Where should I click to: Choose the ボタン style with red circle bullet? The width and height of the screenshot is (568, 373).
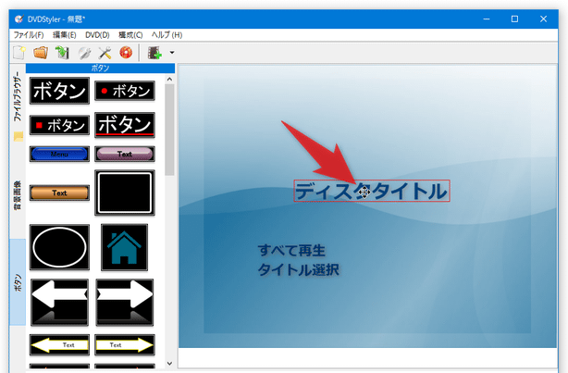point(125,91)
